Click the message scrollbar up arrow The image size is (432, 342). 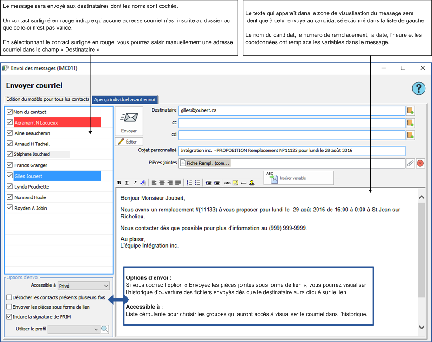pos(422,197)
